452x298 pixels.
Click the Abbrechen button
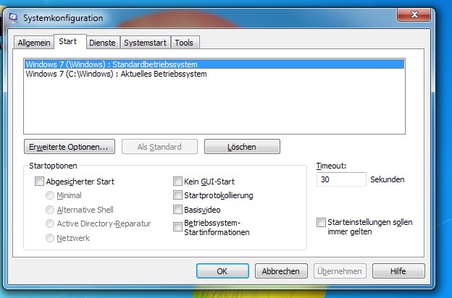coord(281,271)
